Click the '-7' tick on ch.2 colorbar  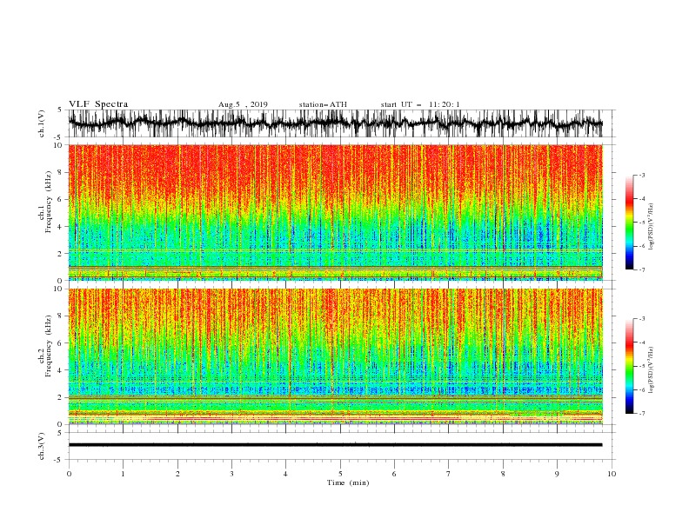[641, 414]
